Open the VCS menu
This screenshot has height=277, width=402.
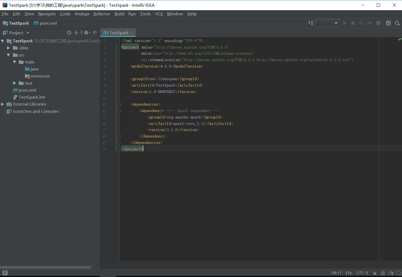159,14
